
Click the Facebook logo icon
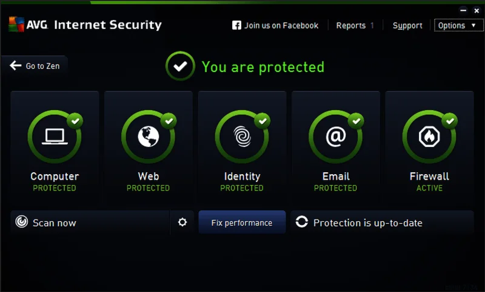pyautogui.click(x=236, y=25)
